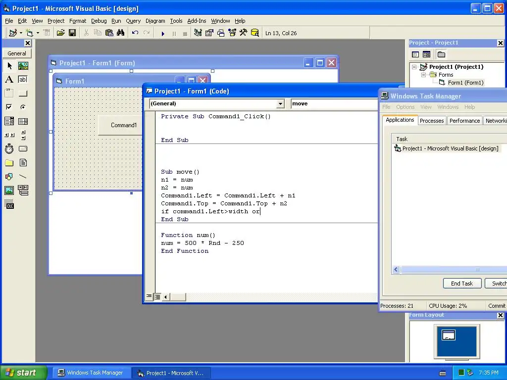Open the Project menu
This screenshot has height=380, width=507.
[56, 21]
